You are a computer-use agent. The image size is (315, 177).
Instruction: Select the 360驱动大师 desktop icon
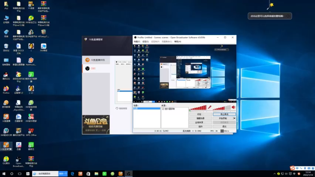click(6, 132)
